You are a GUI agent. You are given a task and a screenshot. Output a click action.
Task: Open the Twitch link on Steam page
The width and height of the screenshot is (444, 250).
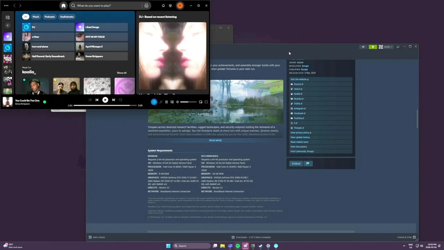tap(297, 89)
